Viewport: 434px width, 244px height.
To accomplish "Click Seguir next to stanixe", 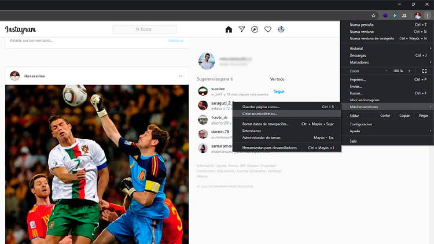I will pos(279,91).
